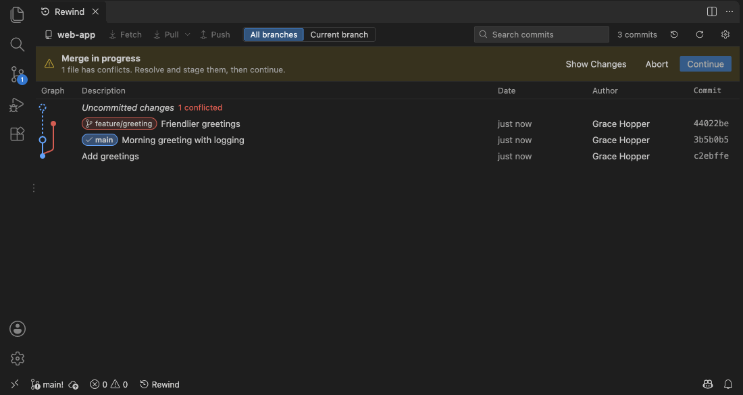Open the Copilot status icon
This screenshot has width=743, height=395.
coord(708,385)
